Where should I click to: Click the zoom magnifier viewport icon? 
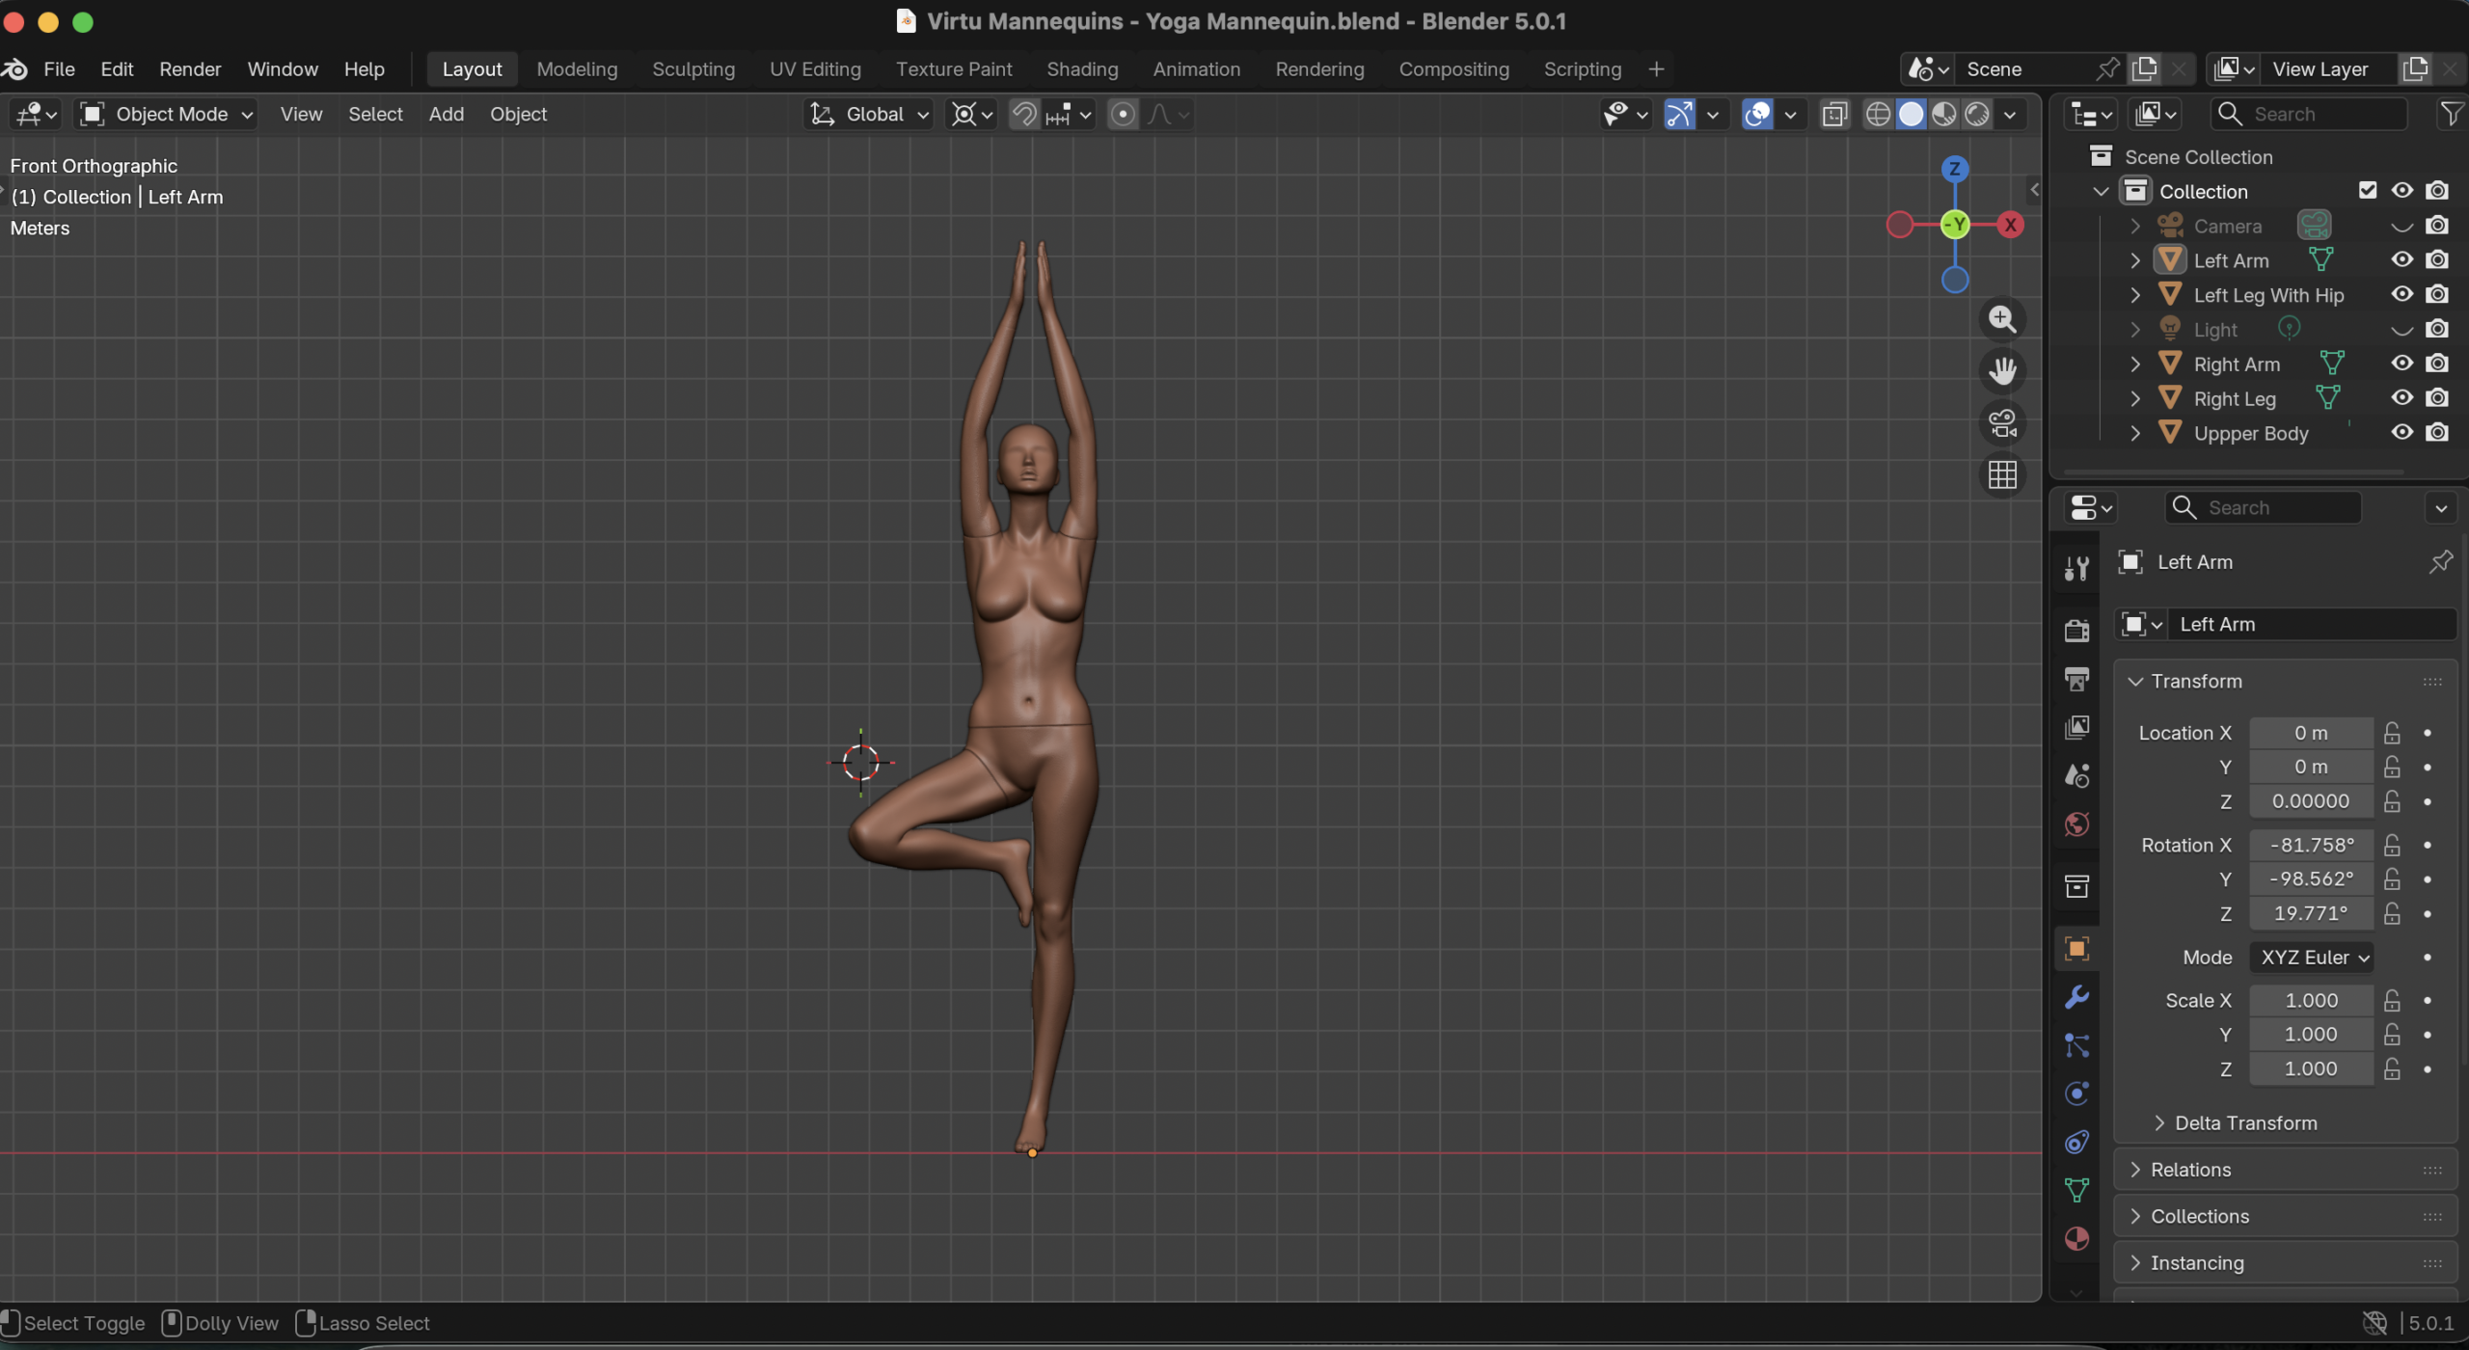tap(2002, 319)
